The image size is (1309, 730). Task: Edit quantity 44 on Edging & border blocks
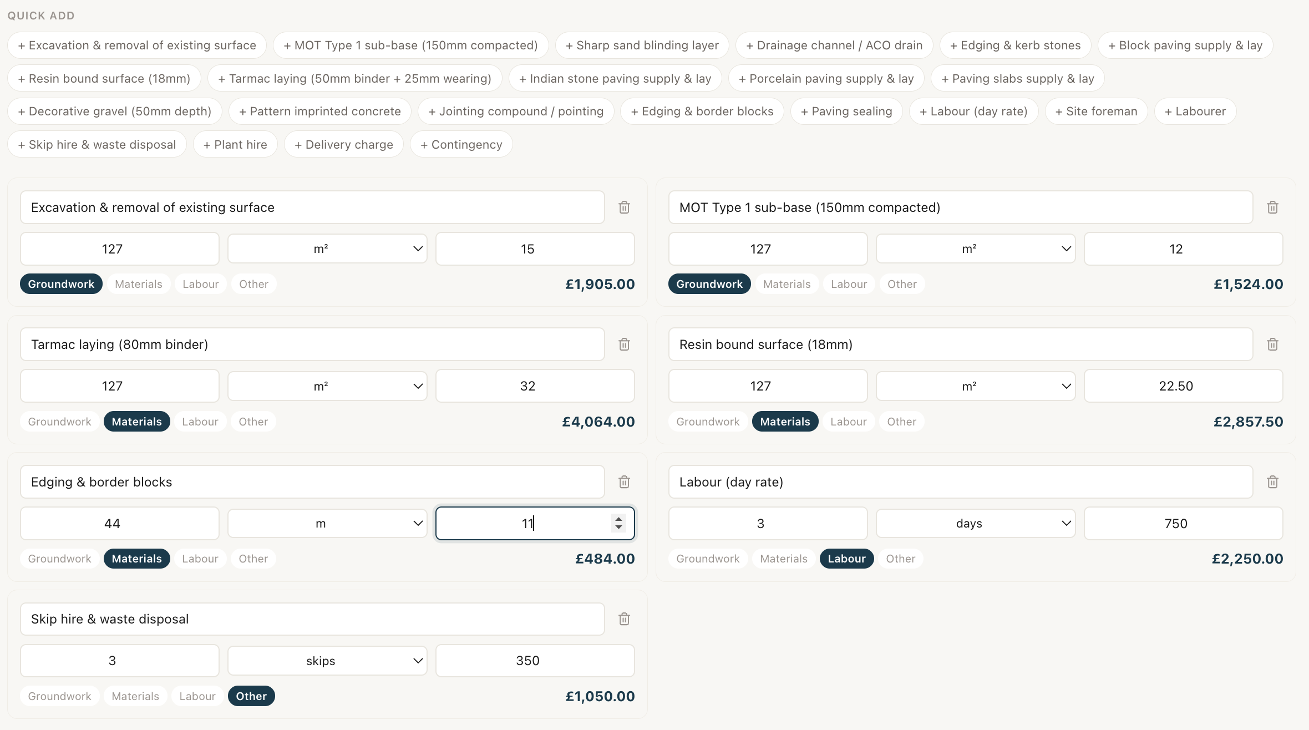[120, 524]
